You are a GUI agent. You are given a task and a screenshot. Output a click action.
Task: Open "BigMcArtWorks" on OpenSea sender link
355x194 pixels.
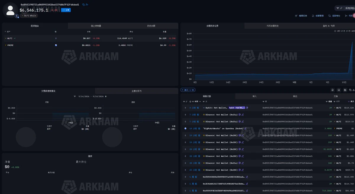point(223,129)
